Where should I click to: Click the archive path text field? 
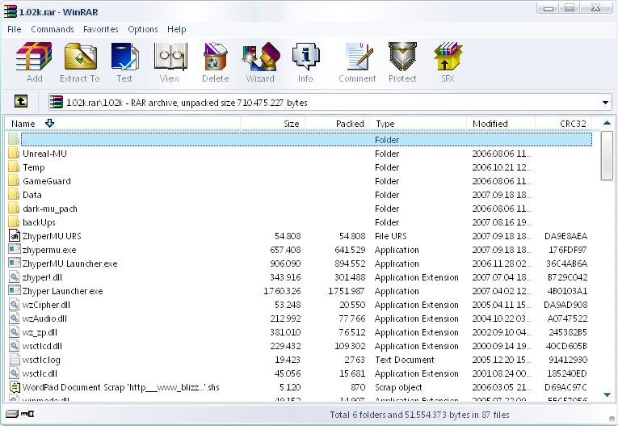pos(330,103)
